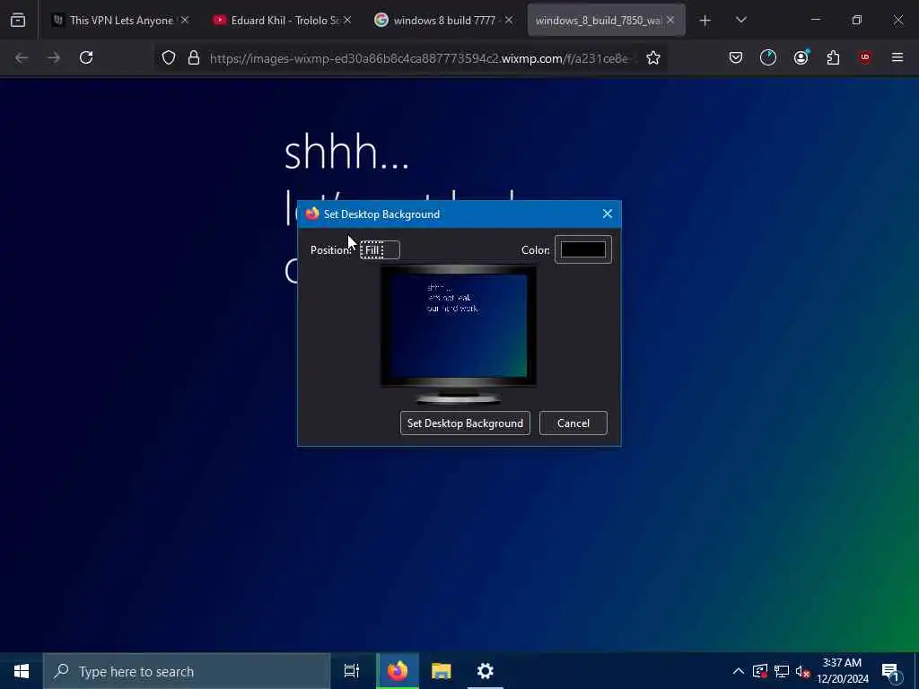Open the Position Fill dropdown
Image resolution: width=919 pixels, height=689 pixels.
pos(380,250)
